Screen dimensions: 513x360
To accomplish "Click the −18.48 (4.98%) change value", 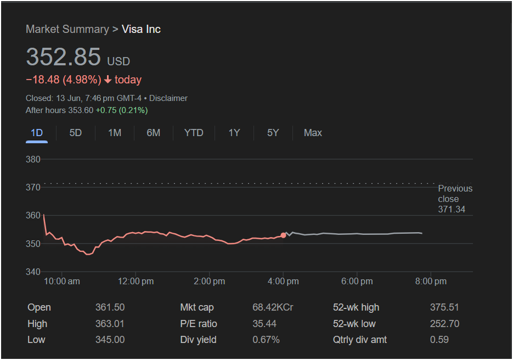I will (x=64, y=80).
